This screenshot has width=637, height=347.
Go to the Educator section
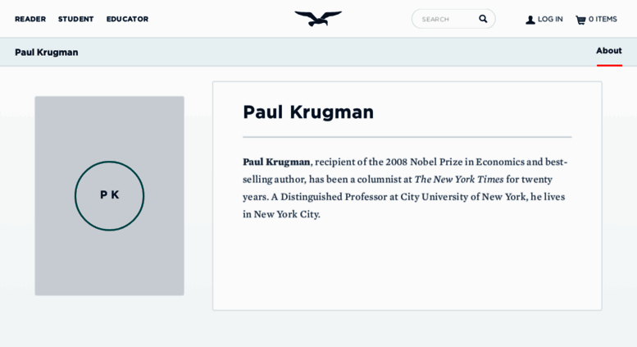pos(127,19)
